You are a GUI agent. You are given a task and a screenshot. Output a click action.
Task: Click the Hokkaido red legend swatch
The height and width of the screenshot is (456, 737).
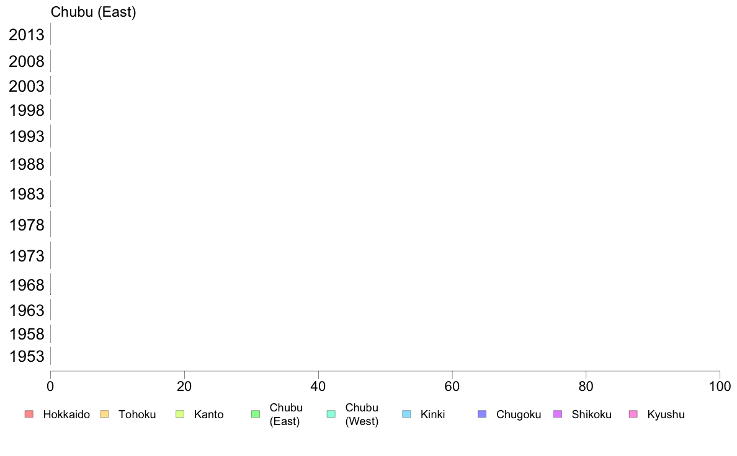[x=29, y=414]
